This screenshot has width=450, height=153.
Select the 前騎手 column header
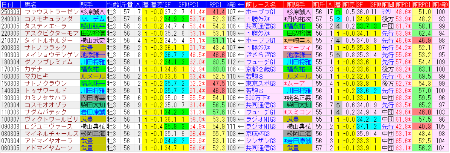297,4
